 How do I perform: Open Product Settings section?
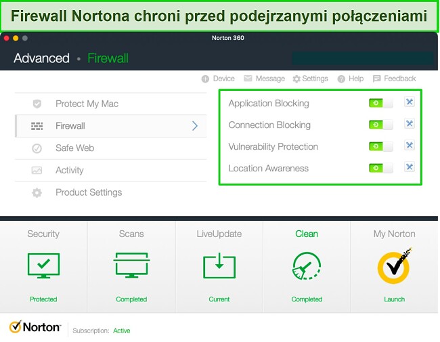click(x=111, y=192)
